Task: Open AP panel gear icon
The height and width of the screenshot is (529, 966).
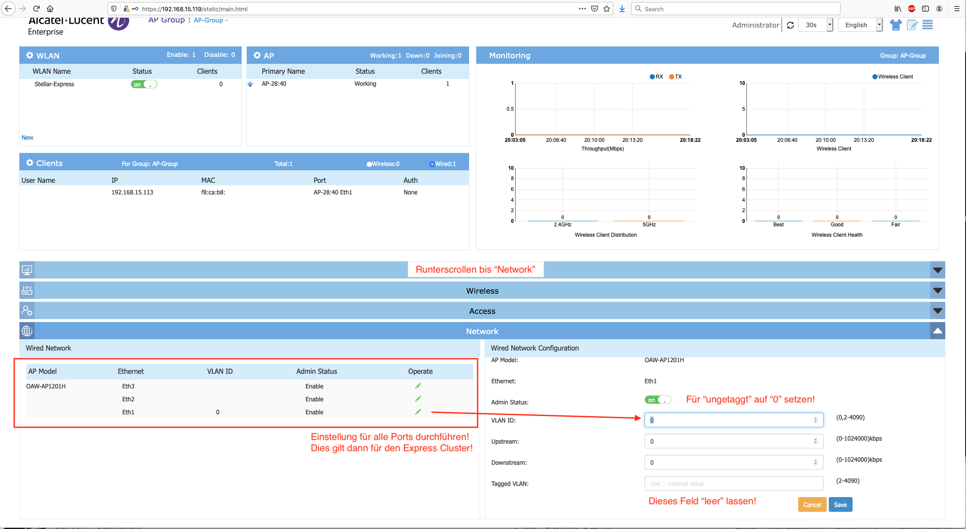Action: point(257,55)
